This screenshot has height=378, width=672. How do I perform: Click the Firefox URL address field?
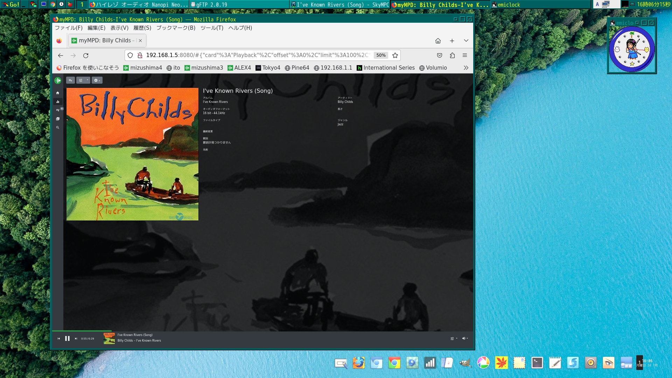coord(257,55)
